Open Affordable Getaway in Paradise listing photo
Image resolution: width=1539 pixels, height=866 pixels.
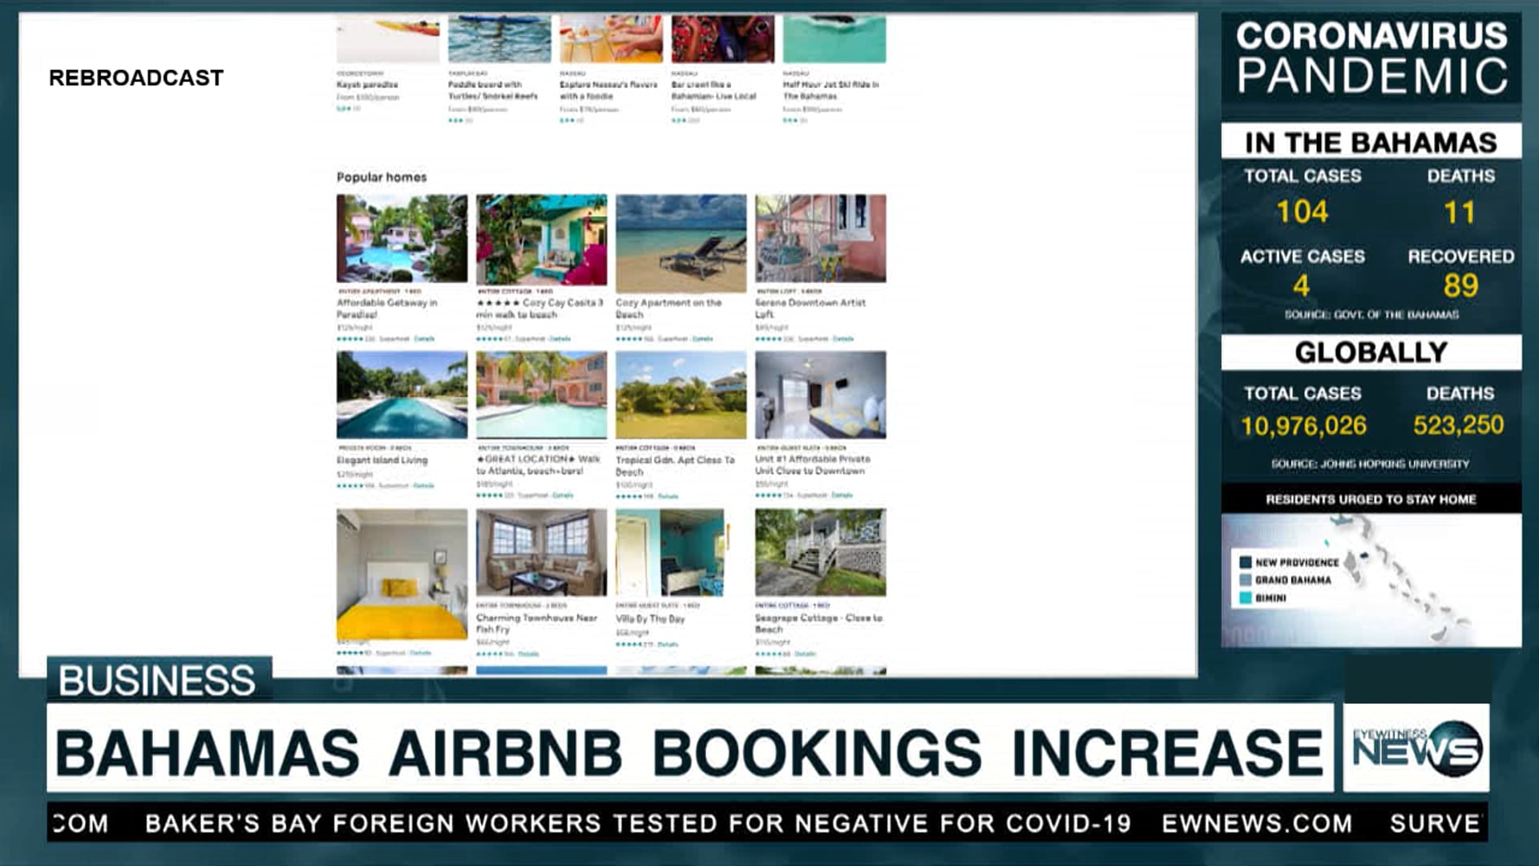[402, 238]
